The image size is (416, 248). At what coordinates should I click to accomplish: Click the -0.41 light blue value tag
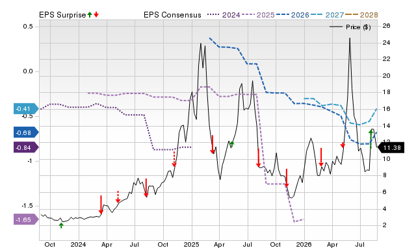tap(26, 108)
